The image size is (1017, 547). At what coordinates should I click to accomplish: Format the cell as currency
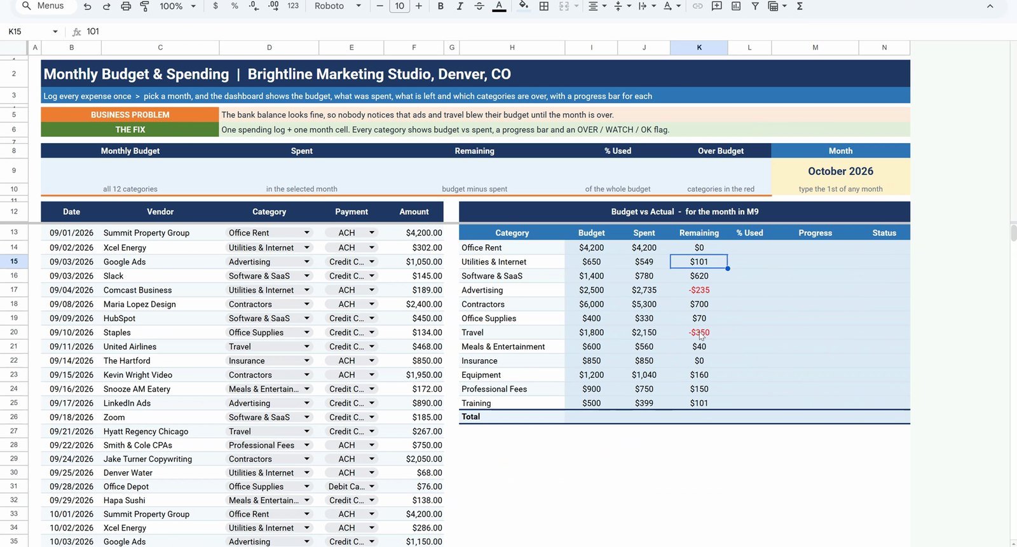[215, 6]
